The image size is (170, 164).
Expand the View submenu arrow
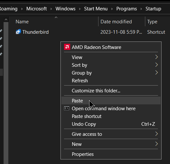coord(156,57)
